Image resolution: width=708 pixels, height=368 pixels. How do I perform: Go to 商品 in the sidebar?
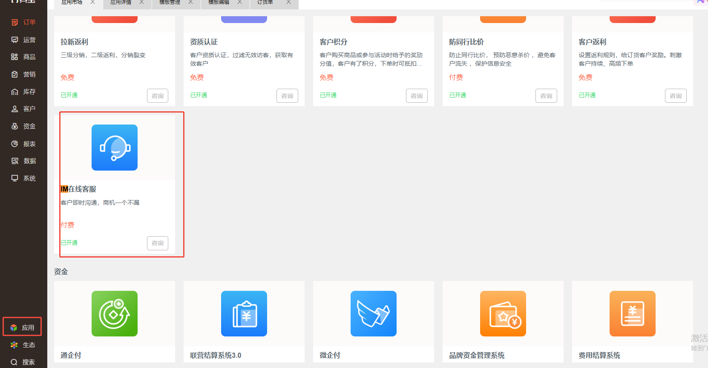pos(23,57)
